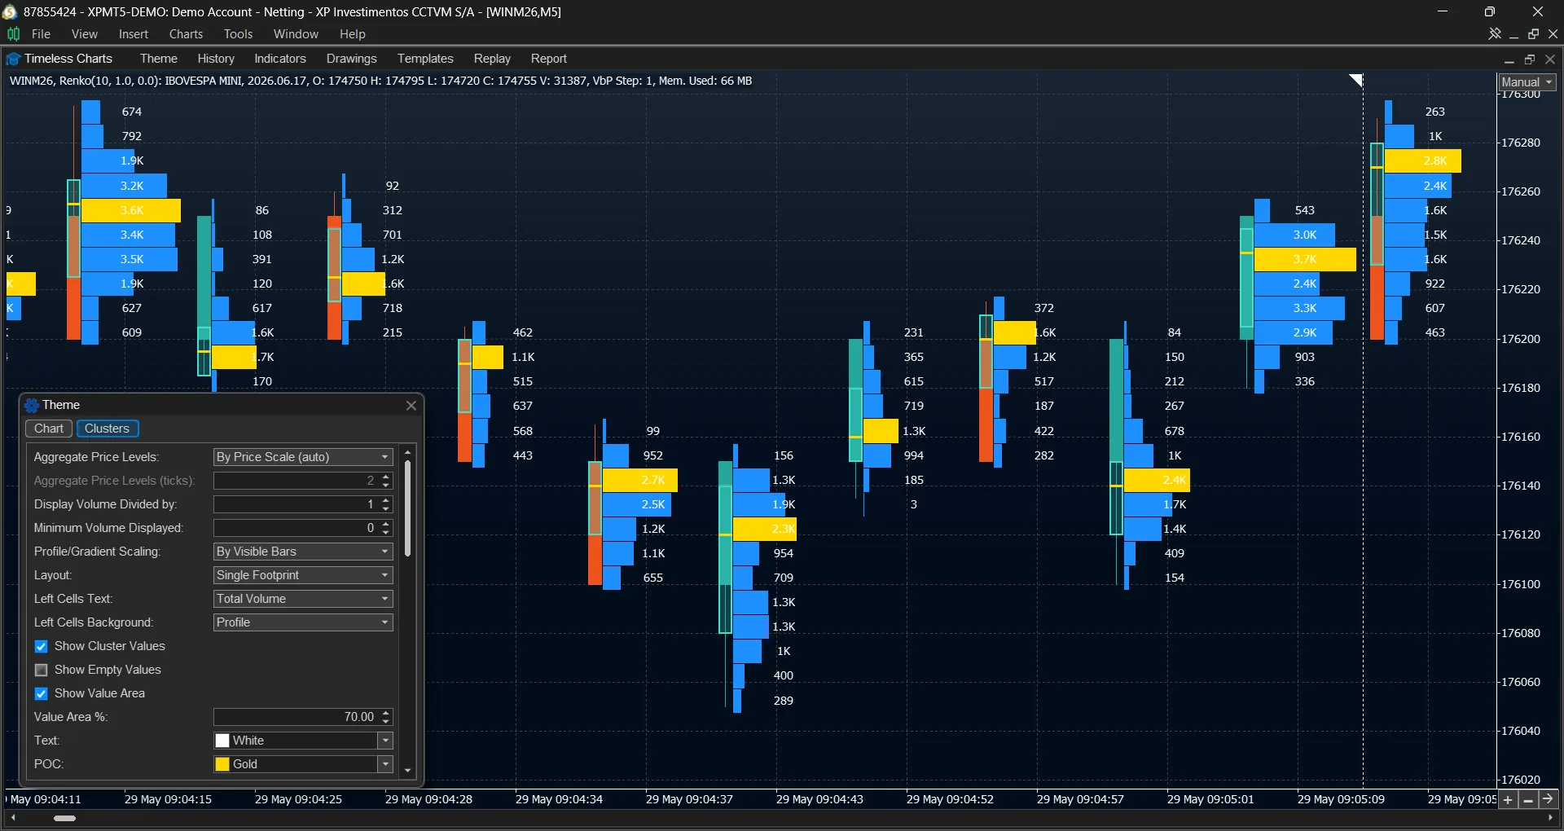Open the Profile/Gradient Scaling dropdown
1564x831 pixels.
coord(303,552)
